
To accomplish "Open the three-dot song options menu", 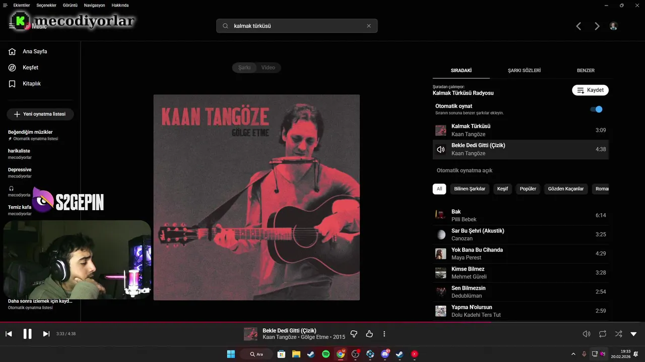I will pos(384,334).
